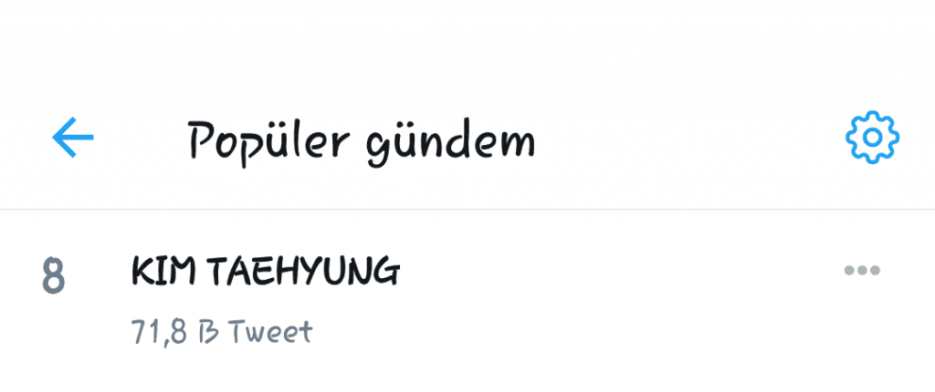
Task: Click the word TAEHYUNG in the trend
Action: pos(305,273)
